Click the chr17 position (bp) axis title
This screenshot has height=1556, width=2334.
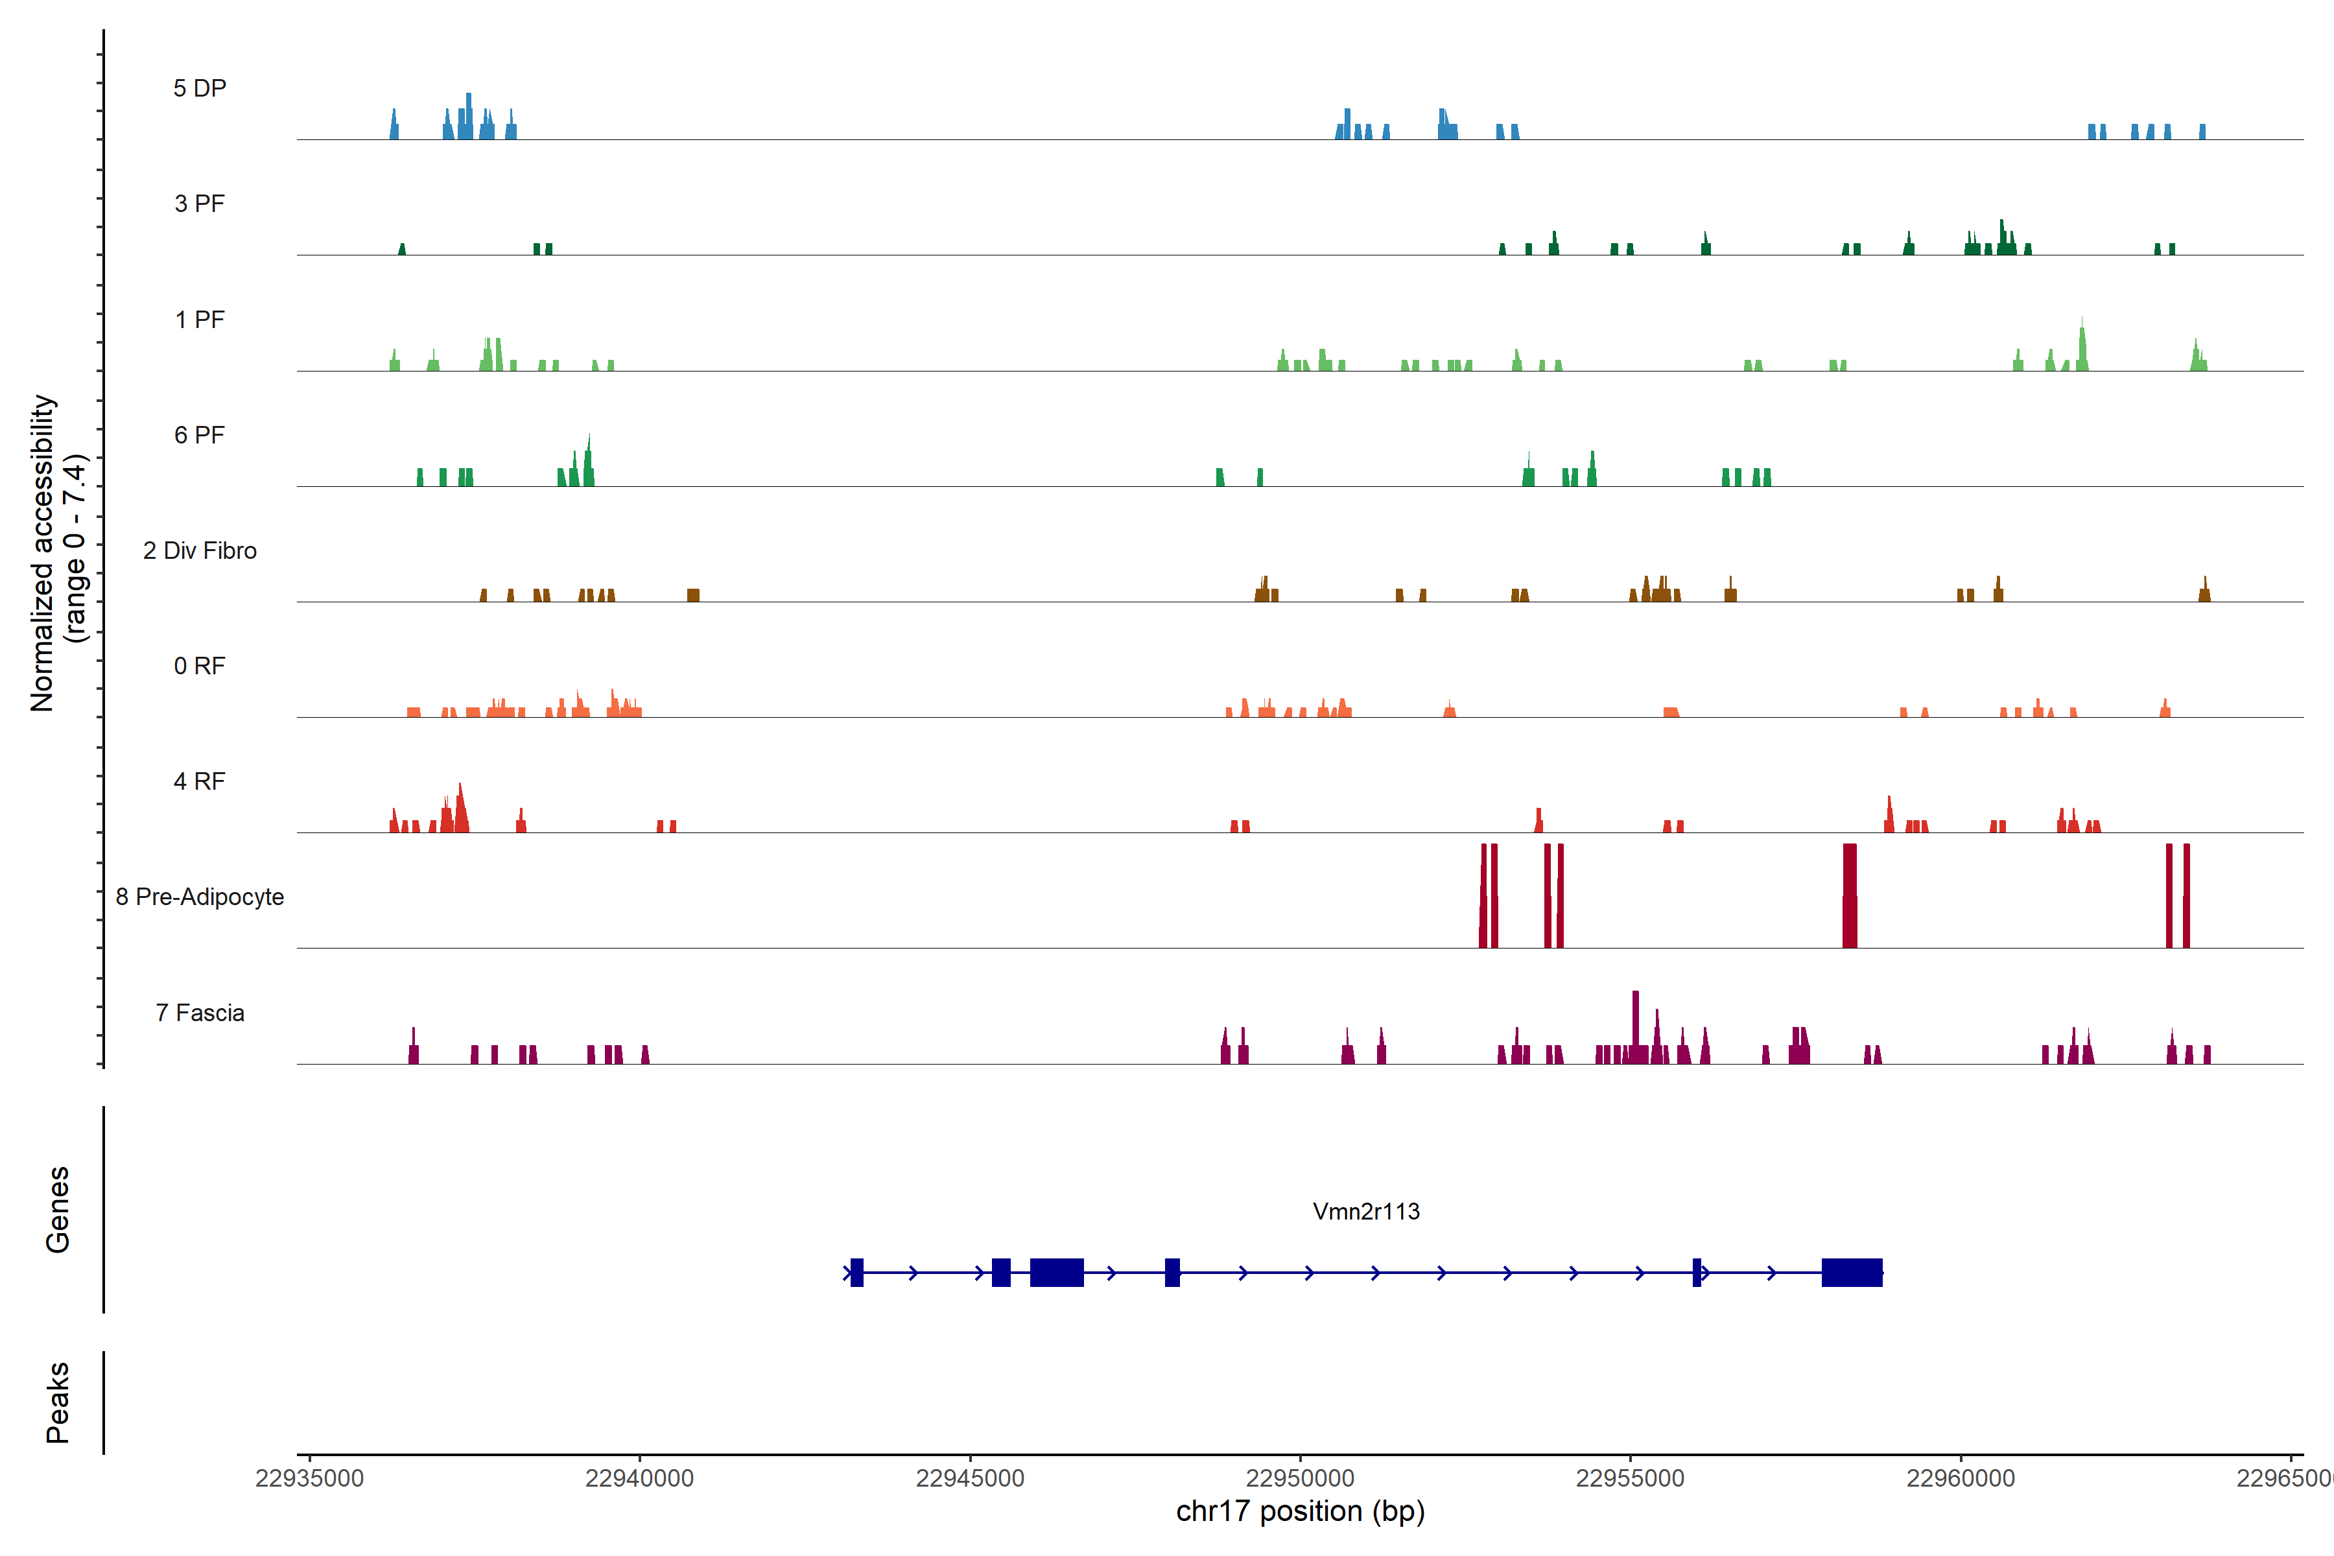pyautogui.click(x=1300, y=1511)
